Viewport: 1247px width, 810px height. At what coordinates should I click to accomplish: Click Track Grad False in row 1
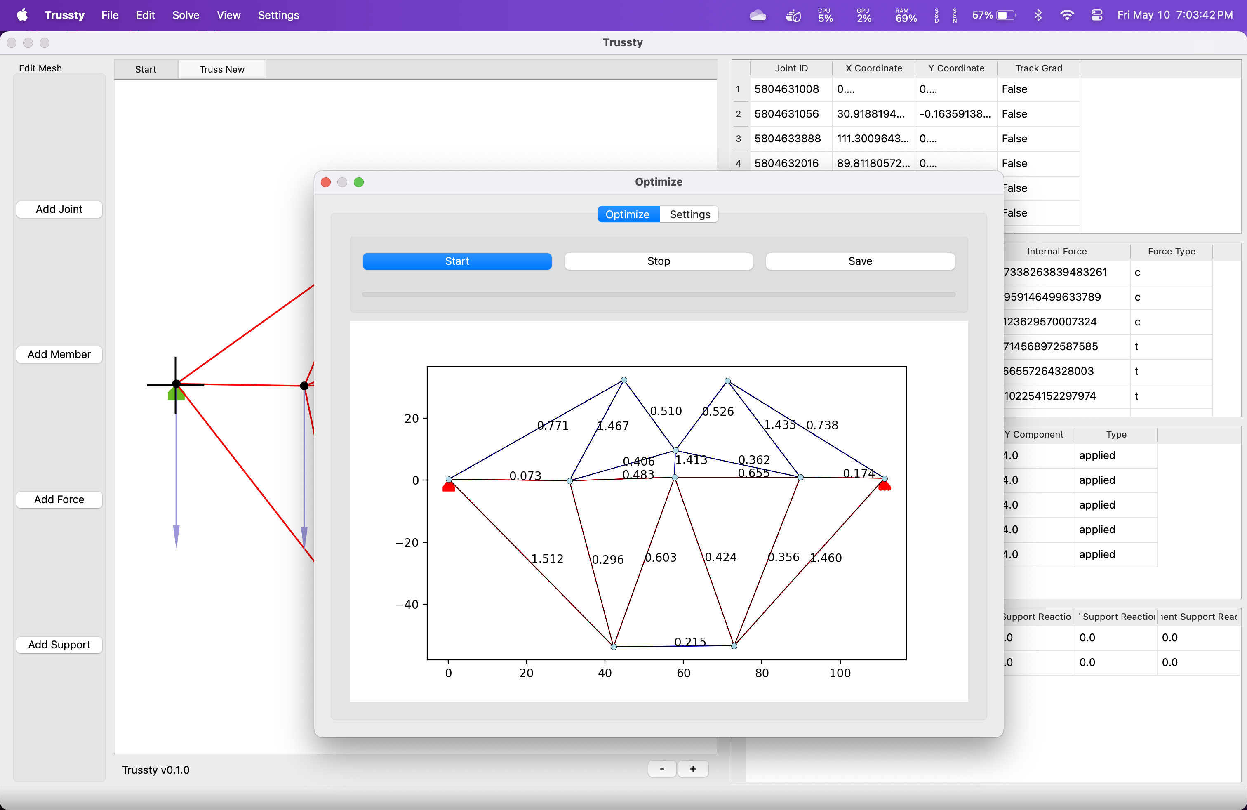[1038, 89]
